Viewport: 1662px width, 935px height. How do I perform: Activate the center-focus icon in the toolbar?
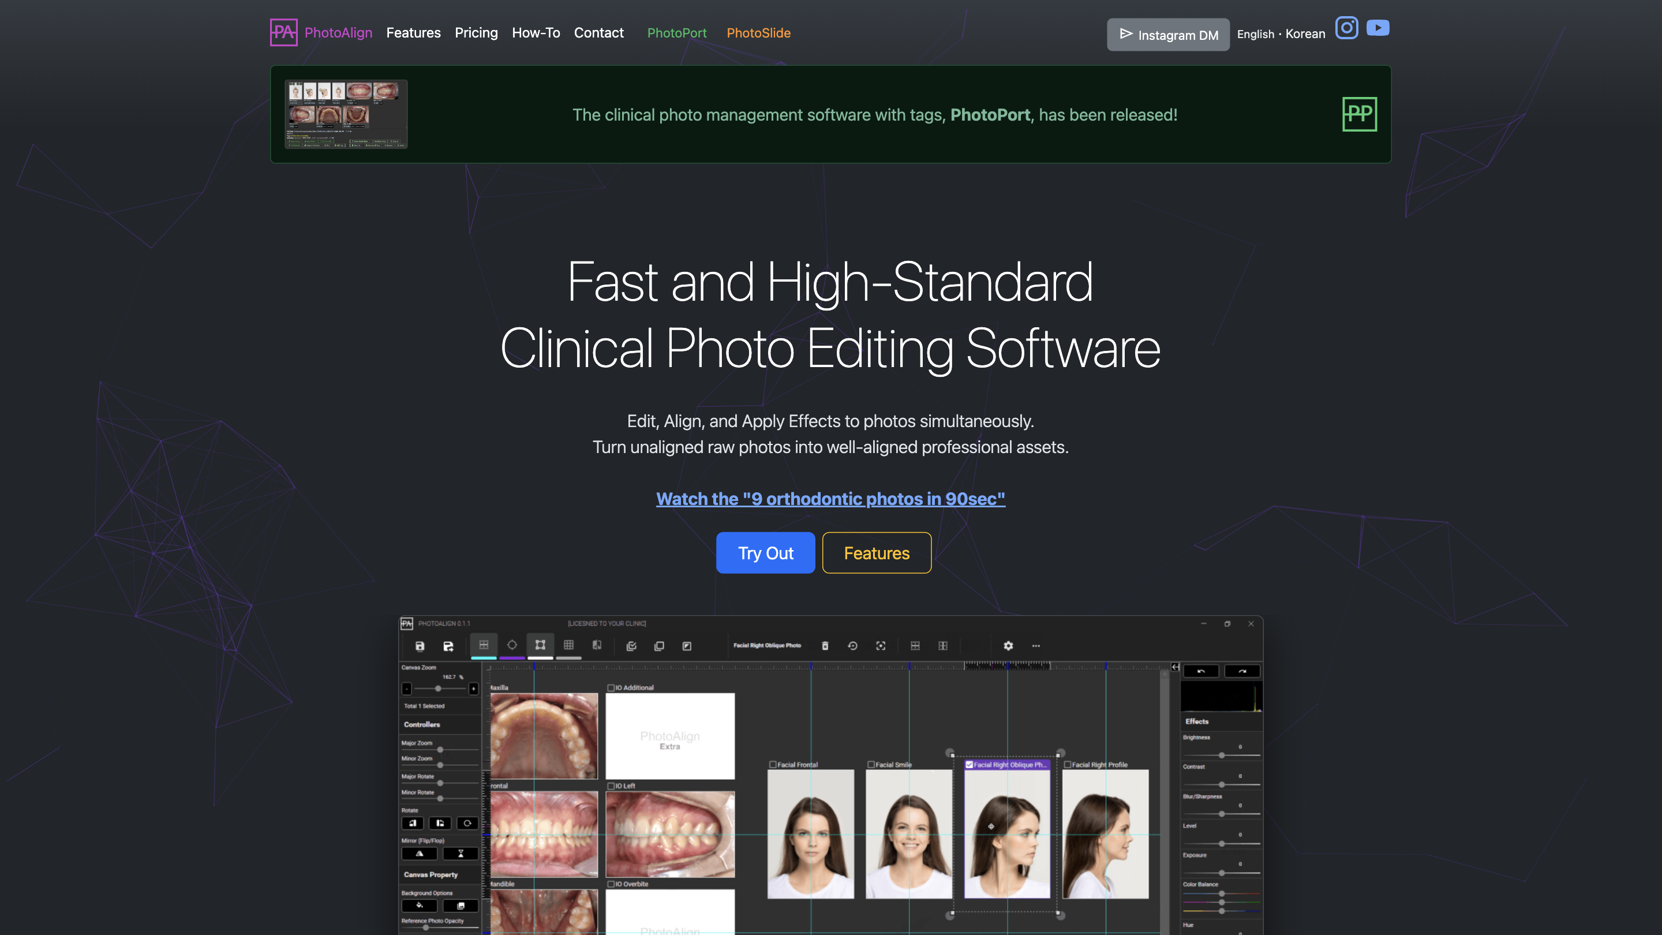click(881, 646)
